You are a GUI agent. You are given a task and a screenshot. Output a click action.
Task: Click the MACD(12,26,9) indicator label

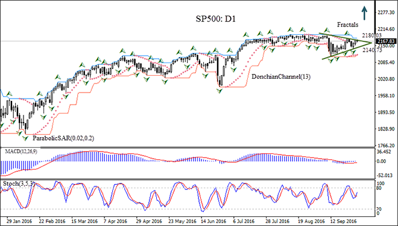click(x=21, y=151)
